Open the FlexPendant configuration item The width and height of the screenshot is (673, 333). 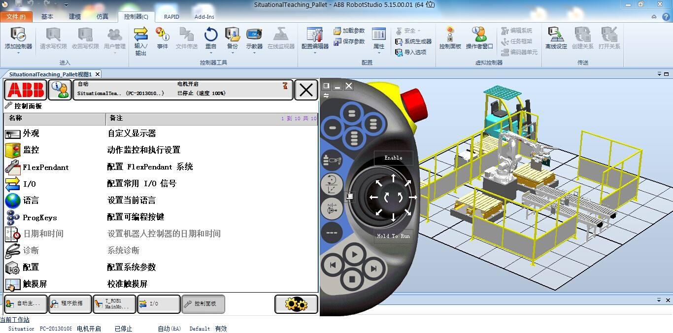pos(161,167)
